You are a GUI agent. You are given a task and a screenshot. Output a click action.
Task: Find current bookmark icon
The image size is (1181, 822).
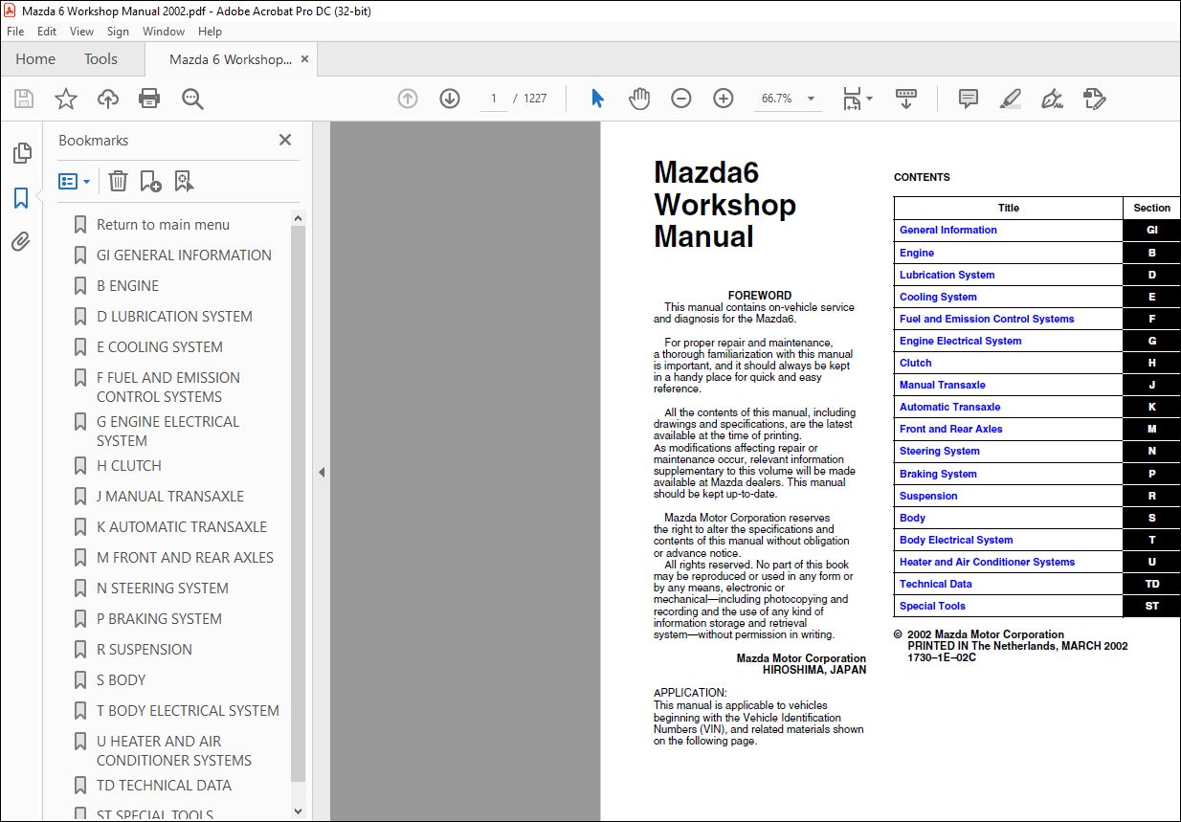coord(184,181)
